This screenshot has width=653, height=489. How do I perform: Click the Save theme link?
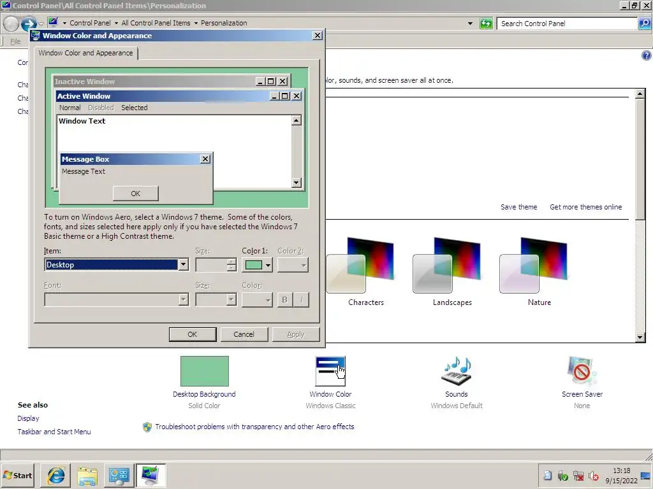(x=518, y=207)
